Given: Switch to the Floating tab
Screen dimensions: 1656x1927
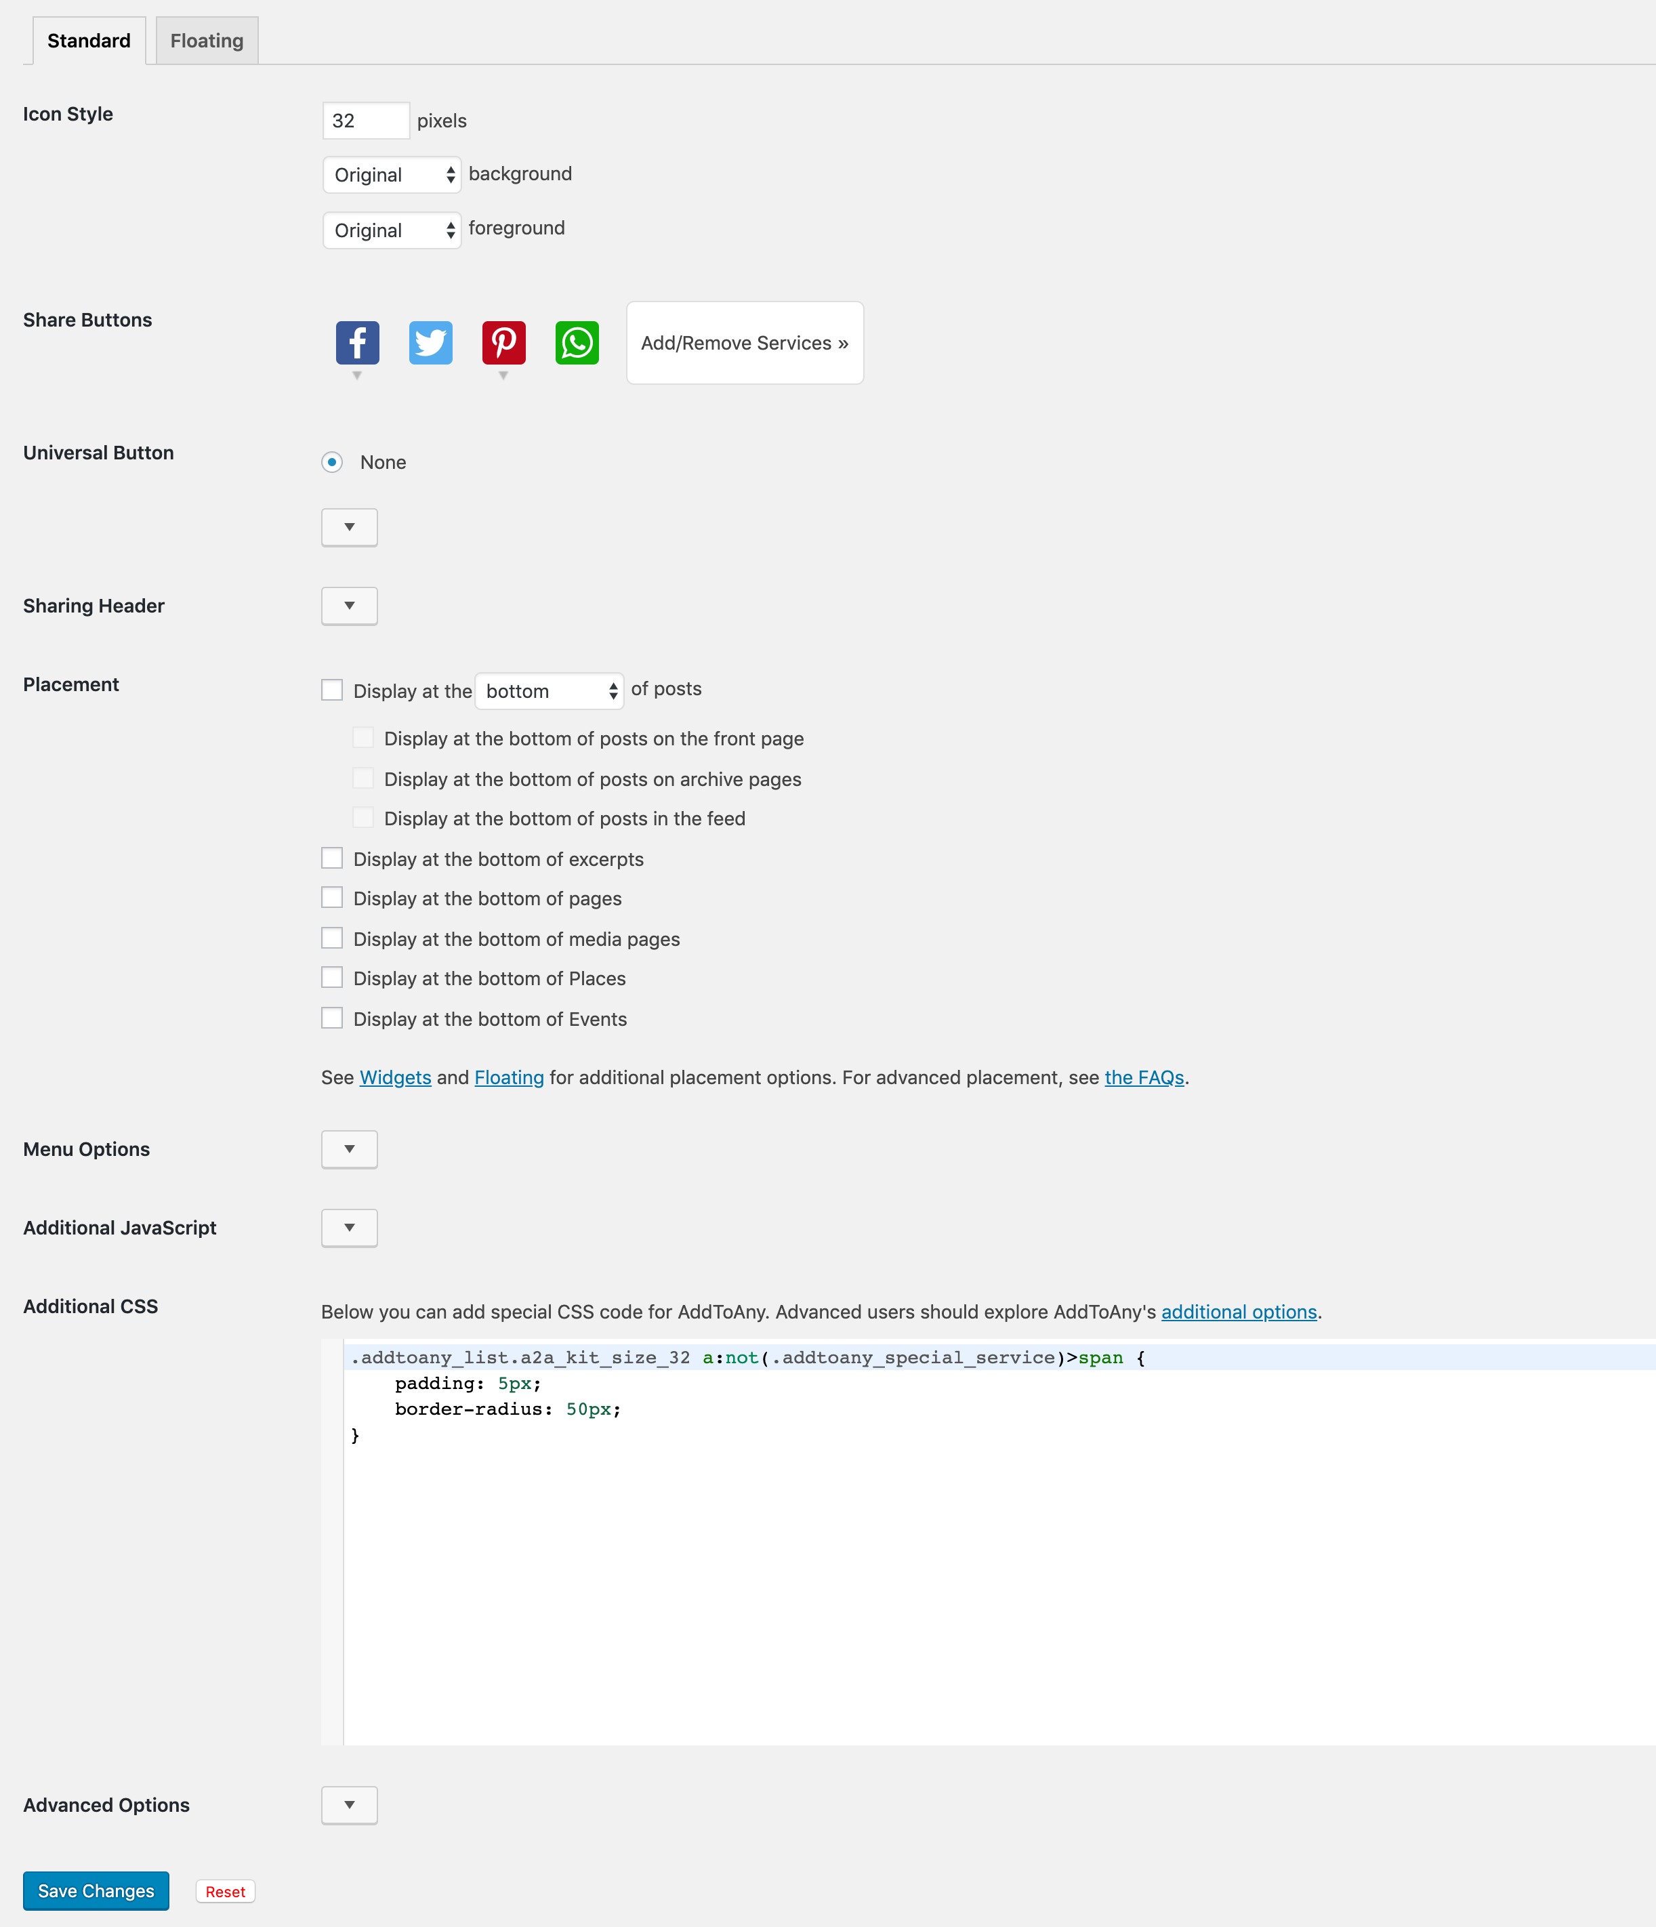Looking at the screenshot, I should 207,41.
